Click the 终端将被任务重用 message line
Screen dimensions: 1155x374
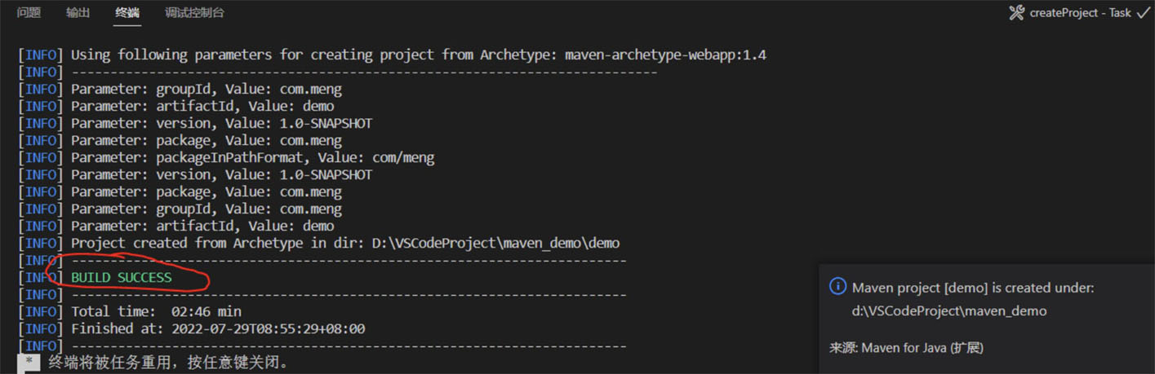pos(169,362)
